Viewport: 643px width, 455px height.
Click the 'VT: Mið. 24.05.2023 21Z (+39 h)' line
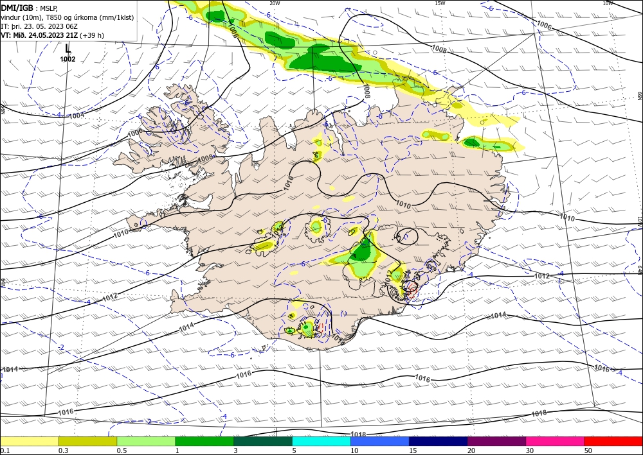[x=53, y=35]
